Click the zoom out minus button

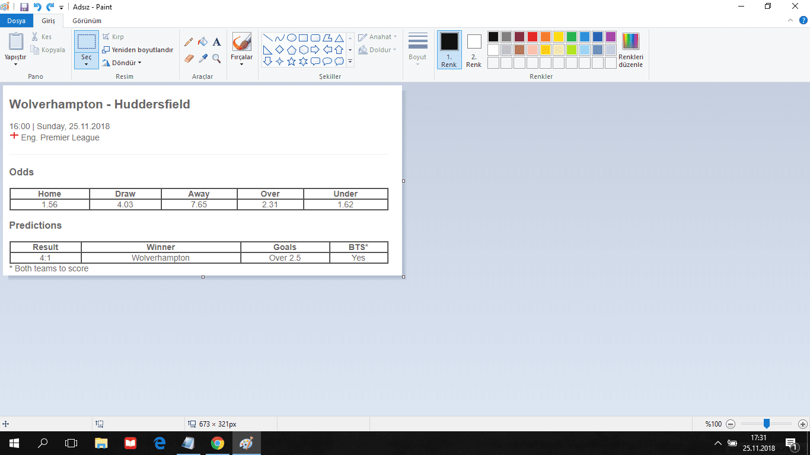pyautogui.click(x=731, y=424)
